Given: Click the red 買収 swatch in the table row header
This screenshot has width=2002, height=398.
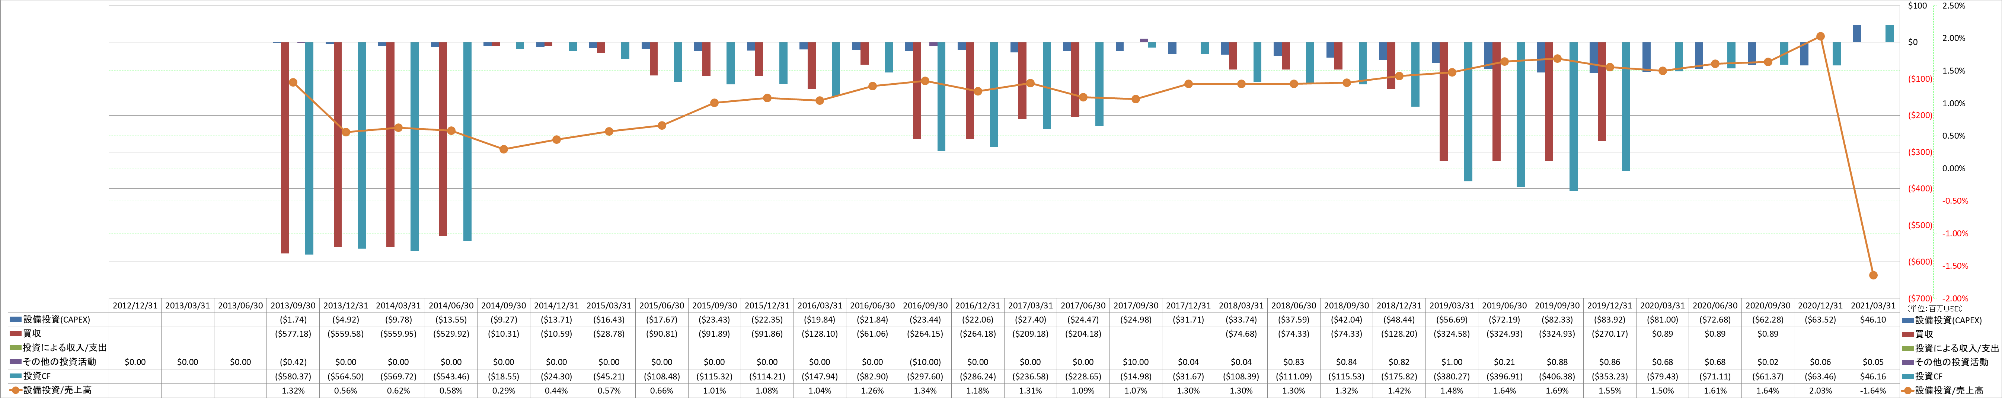Looking at the screenshot, I should click(x=16, y=334).
